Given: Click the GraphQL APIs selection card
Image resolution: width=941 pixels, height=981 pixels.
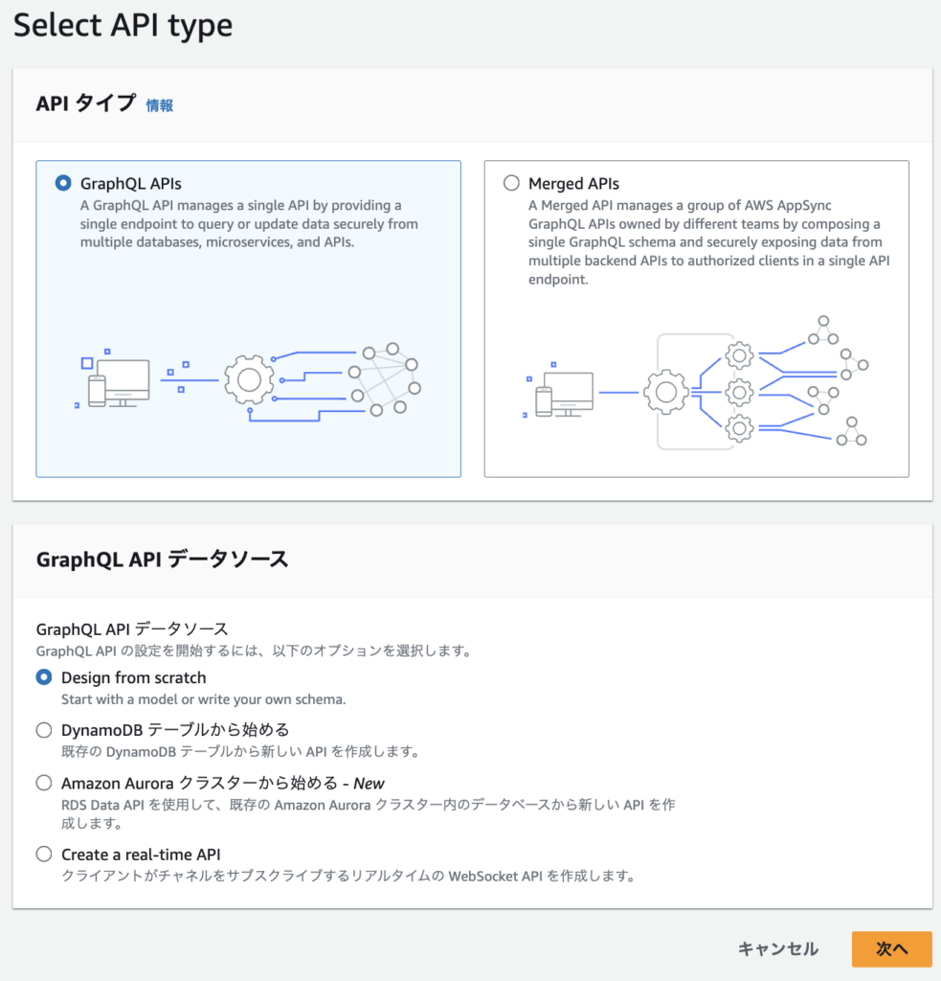Looking at the screenshot, I should click(x=248, y=316).
